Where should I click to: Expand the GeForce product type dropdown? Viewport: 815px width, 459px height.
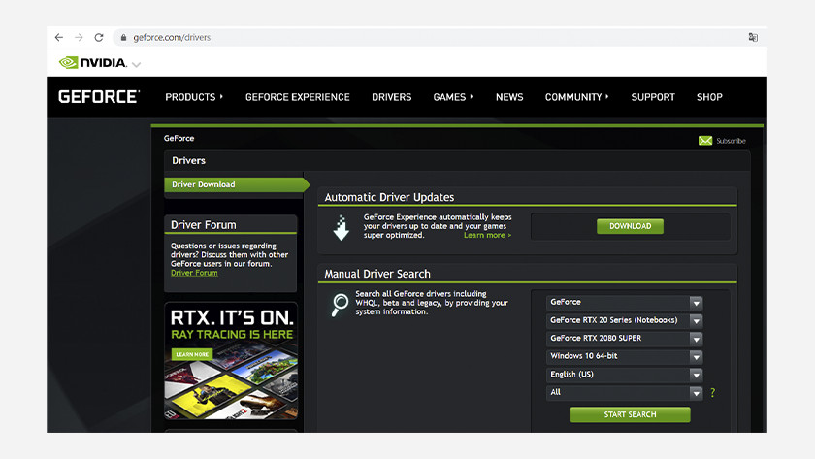[x=624, y=303]
